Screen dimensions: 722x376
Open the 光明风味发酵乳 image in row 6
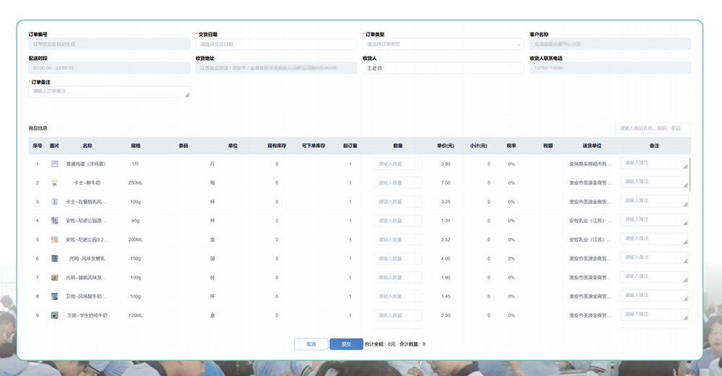(x=54, y=258)
